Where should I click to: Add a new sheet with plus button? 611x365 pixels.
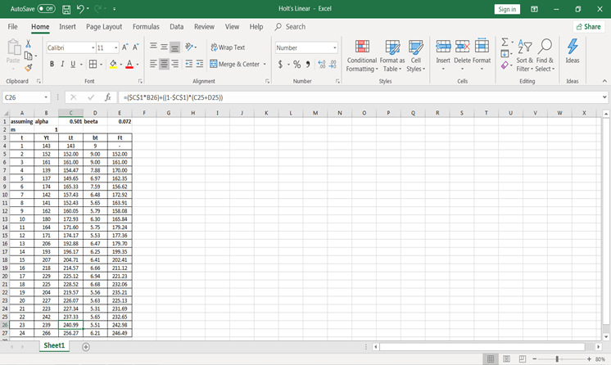click(x=86, y=347)
